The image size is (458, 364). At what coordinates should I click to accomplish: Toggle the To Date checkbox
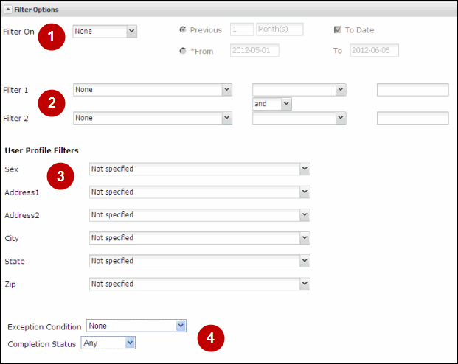(x=337, y=29)
